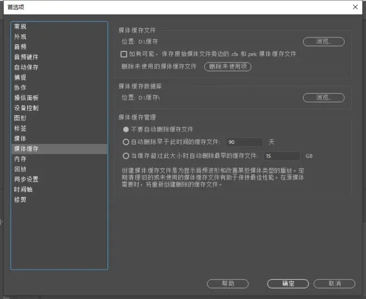
Task: Select 同步设置 in the category list
Action: (x=59, y=179)
